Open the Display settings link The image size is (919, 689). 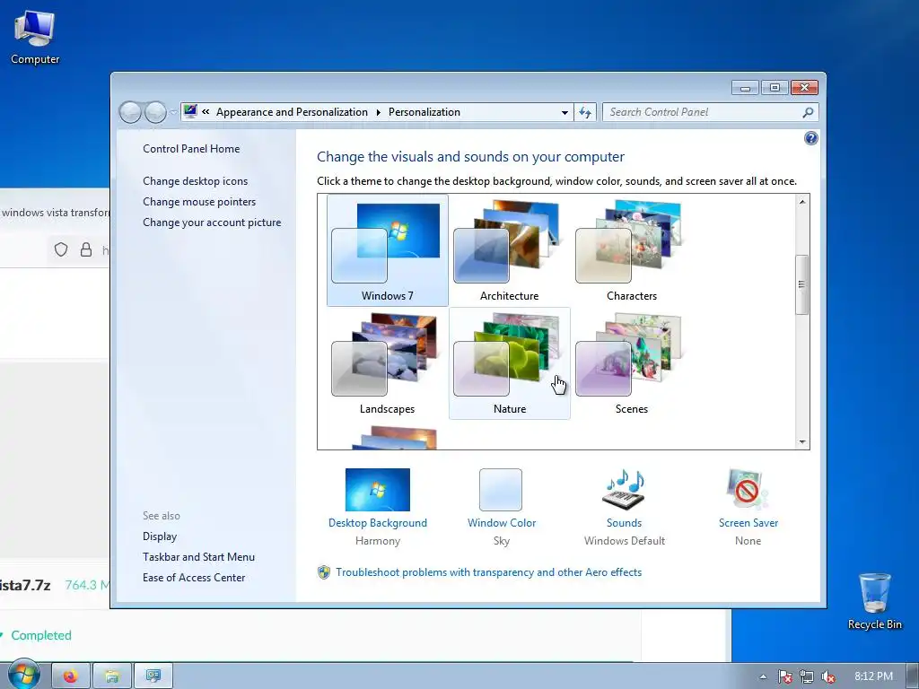pos(160,536)
